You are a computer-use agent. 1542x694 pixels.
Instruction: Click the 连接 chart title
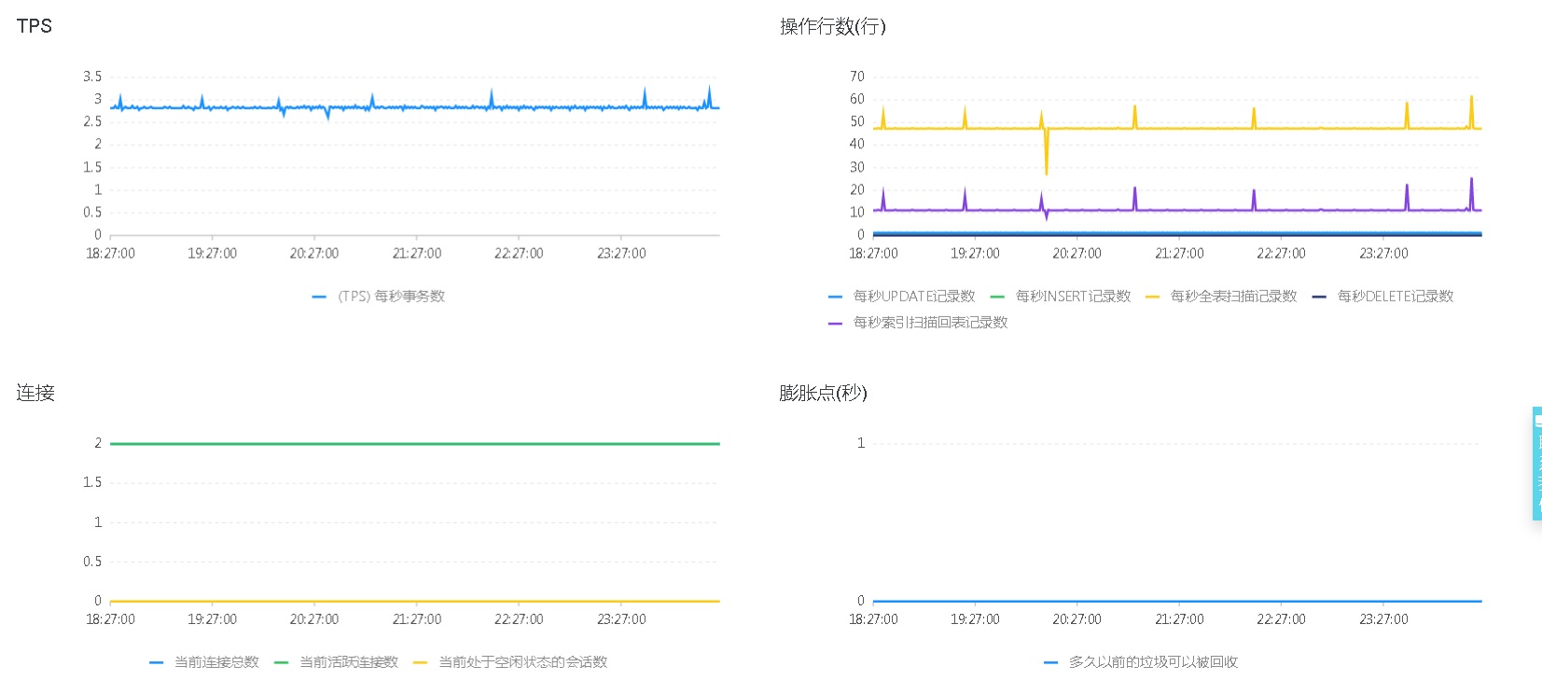pyautogui.click(x=35, y=393)
